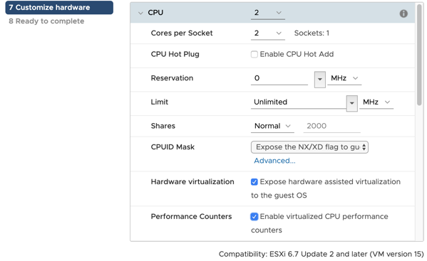Viewport: 427px width, 261px height.
Task: Go to step 8 Ready to complete
Action: (x=46, y=21)
